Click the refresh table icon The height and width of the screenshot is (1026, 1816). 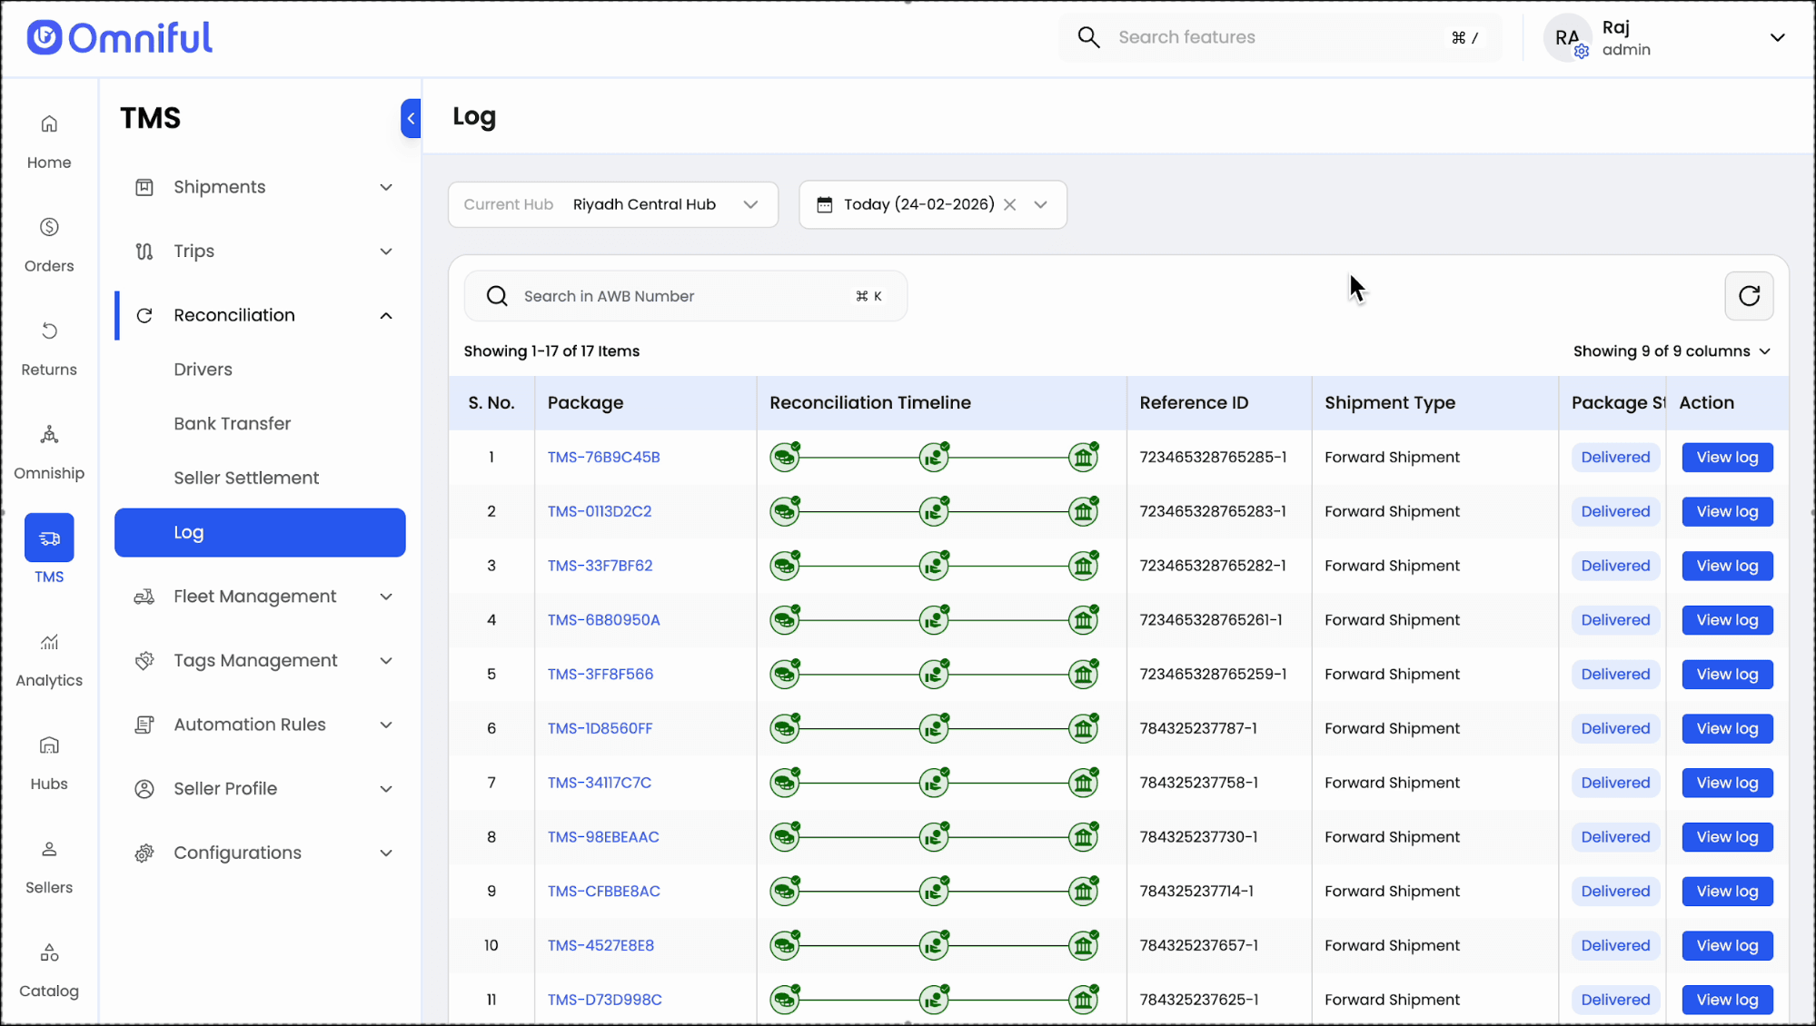tap(1749, 296)
